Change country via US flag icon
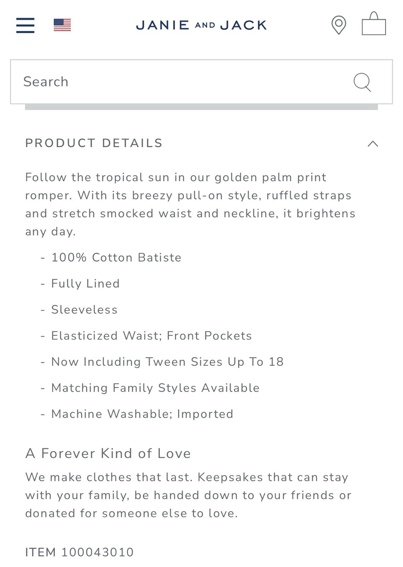Image resolution: width=403 pixels, height=567 pixels. tap(62, 25)
